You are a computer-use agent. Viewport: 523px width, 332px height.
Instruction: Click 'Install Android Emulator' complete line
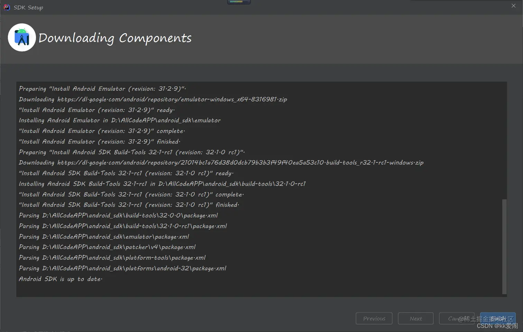102,131
